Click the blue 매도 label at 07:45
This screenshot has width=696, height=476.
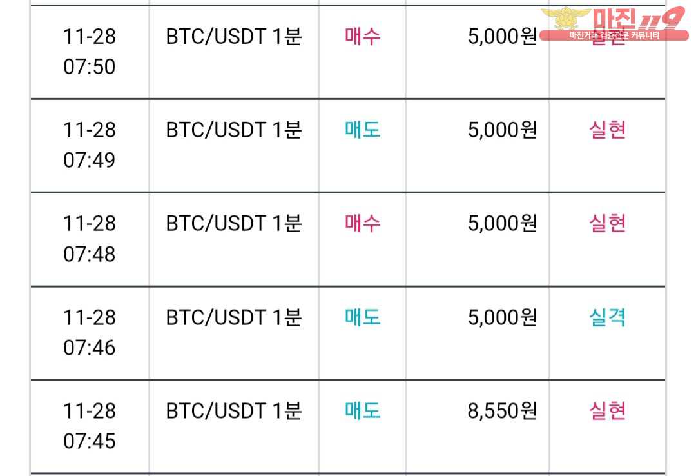coord(363,411)
